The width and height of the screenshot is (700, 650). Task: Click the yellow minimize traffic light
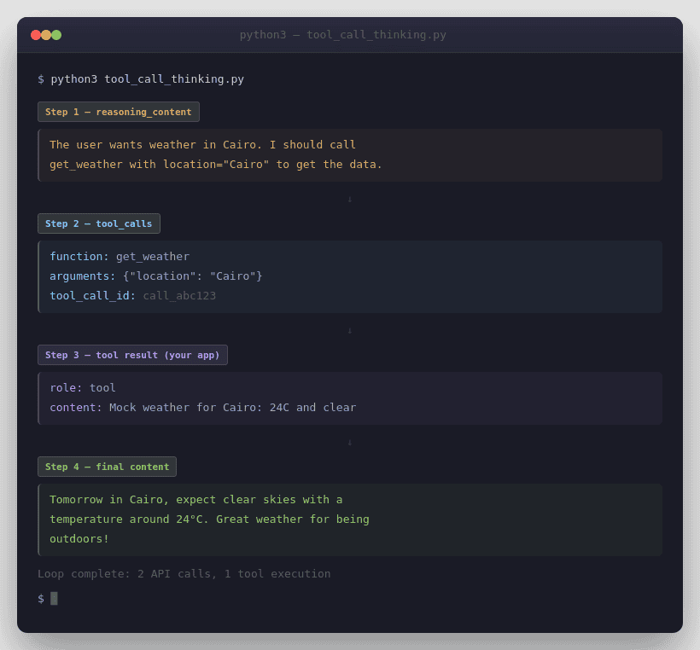(x=45, y=35)
